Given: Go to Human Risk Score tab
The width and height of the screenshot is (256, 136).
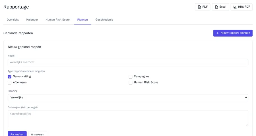Looking at the screenshot, I should [x=57, y=20].
